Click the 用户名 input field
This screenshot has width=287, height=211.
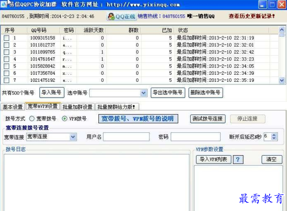(x=126, y=137)
